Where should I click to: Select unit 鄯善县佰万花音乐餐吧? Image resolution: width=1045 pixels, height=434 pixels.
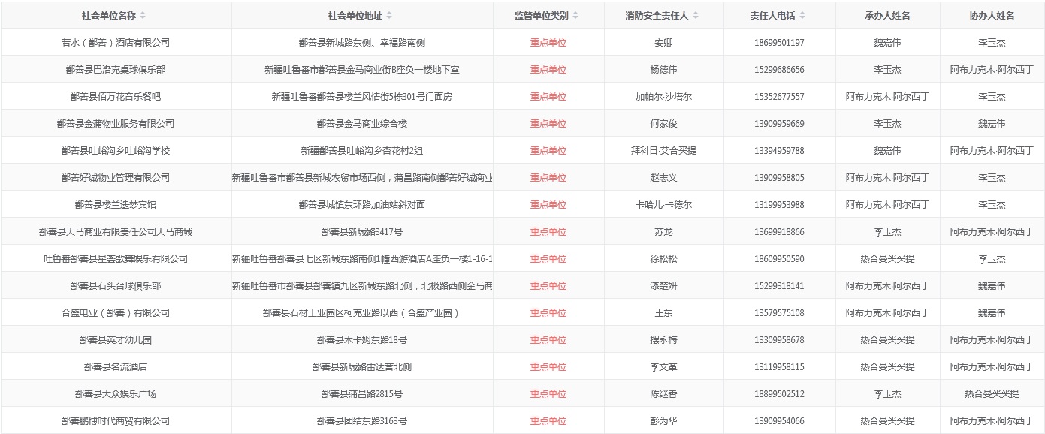pos(116,97)
